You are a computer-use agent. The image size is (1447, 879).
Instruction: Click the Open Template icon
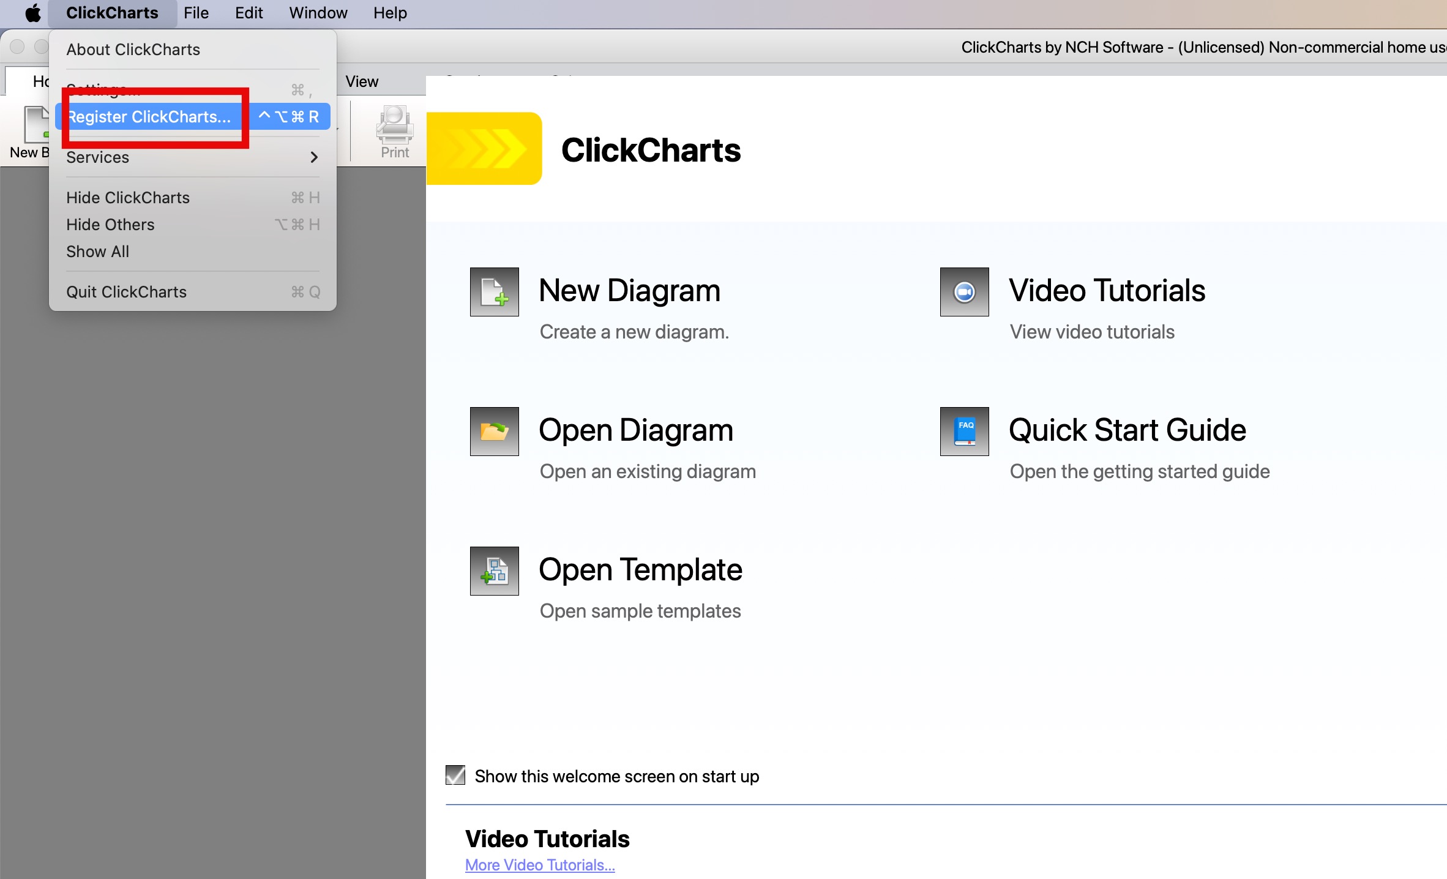[x=494, y=571]
